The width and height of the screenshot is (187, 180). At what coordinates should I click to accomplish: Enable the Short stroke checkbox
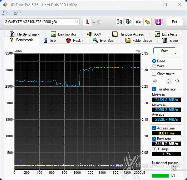tap(154, 74)
